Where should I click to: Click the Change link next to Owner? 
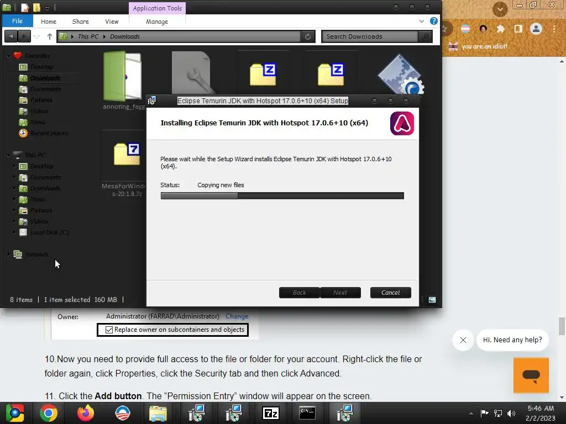pos(237,316)
